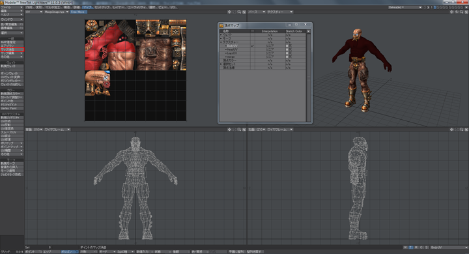Click rotate icon in side wireframe viewport
The image size is (469, 254).
pos(457,130)
